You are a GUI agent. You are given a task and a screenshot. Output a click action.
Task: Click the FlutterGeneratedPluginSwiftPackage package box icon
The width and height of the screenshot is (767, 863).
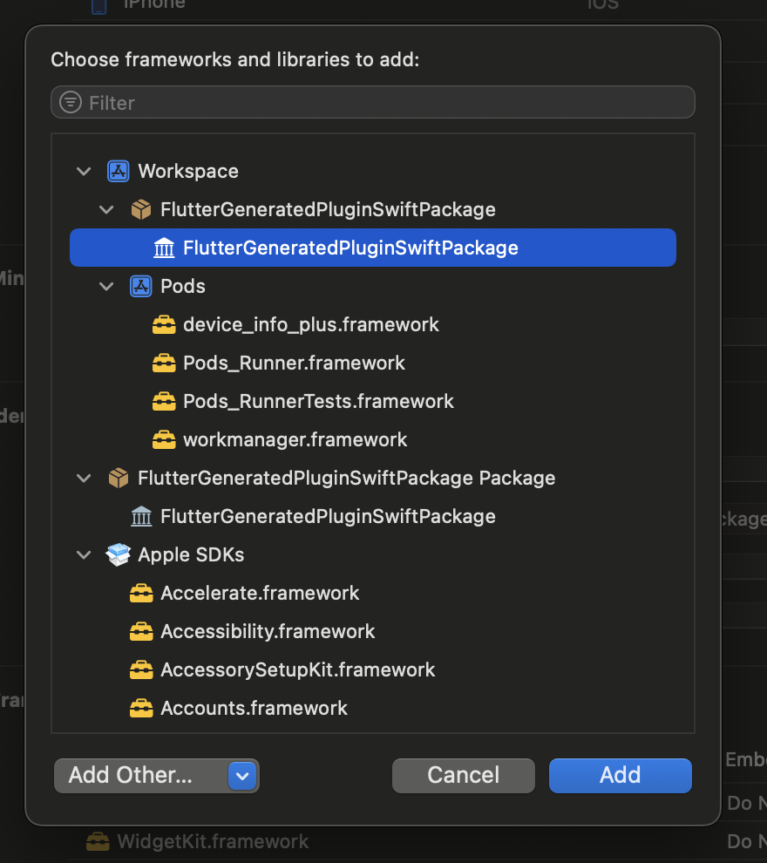(x=141, y=209)
